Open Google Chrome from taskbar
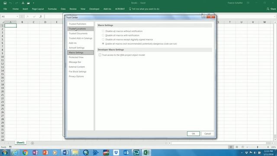This screenshot has width=277, height=156. (x=25, y=153)
